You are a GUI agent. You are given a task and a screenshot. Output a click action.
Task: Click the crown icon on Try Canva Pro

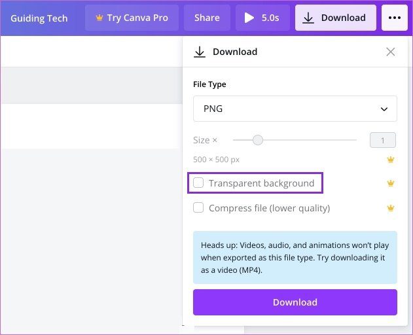[x=99, y=18]
